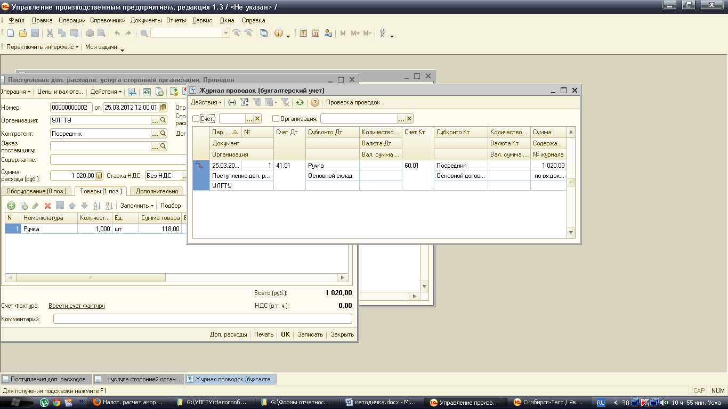Open the Calculator icon in main toolbar
The image size is (728, 409).
coord(304,33)
